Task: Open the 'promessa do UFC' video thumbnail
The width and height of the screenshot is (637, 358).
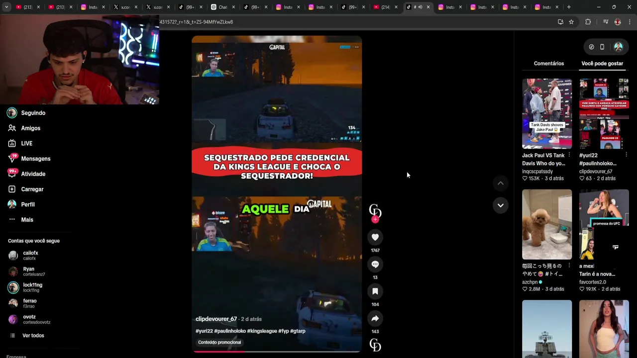Action: click(604, 224)
